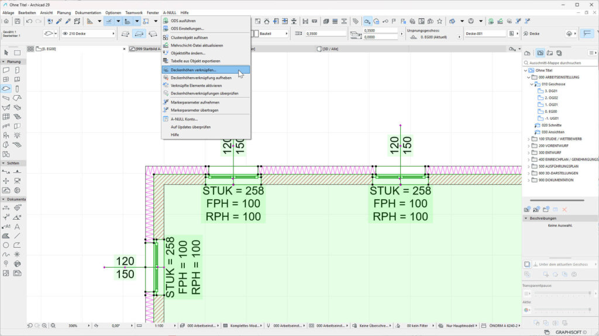The width and height of the screenshot is (599, 336).
Task: Click the Inject Parameters syringe icon
Action: click(x=68, y=22)
